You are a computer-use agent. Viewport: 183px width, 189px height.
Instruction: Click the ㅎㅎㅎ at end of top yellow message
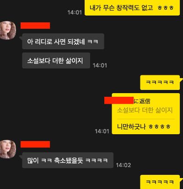pos(166,8)
